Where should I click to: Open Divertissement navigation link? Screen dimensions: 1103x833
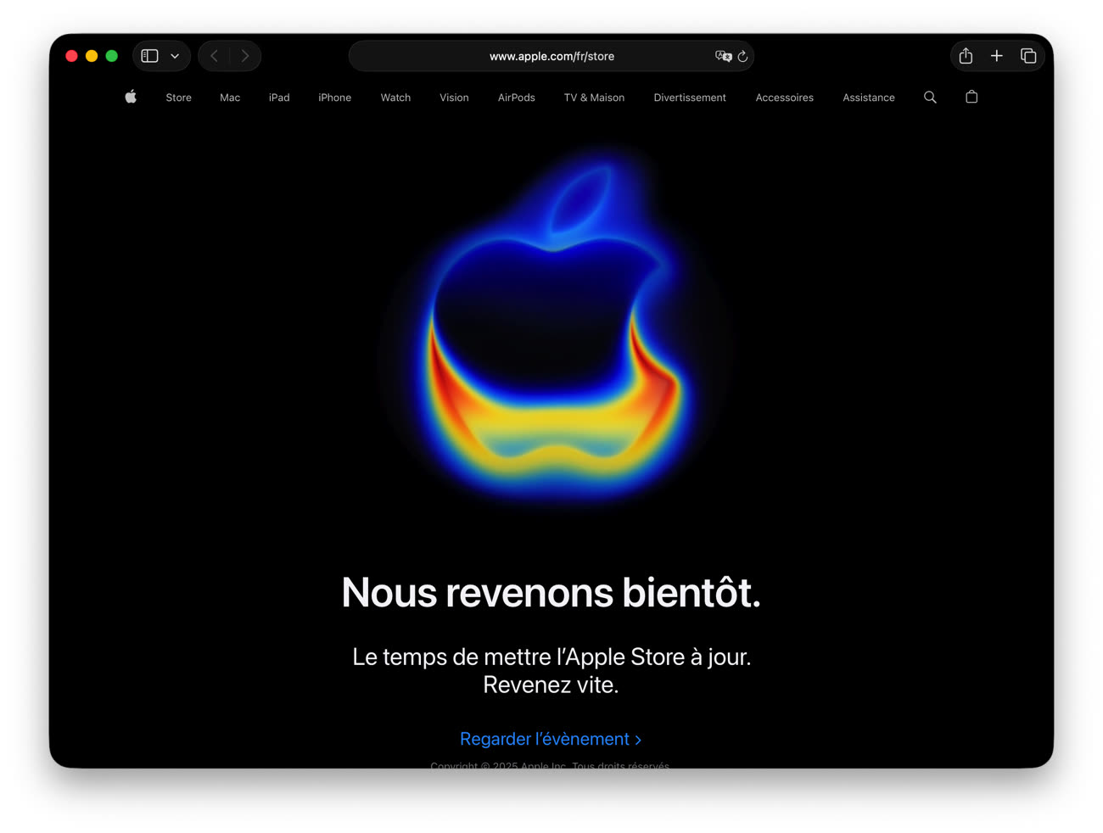pos(690,98)
